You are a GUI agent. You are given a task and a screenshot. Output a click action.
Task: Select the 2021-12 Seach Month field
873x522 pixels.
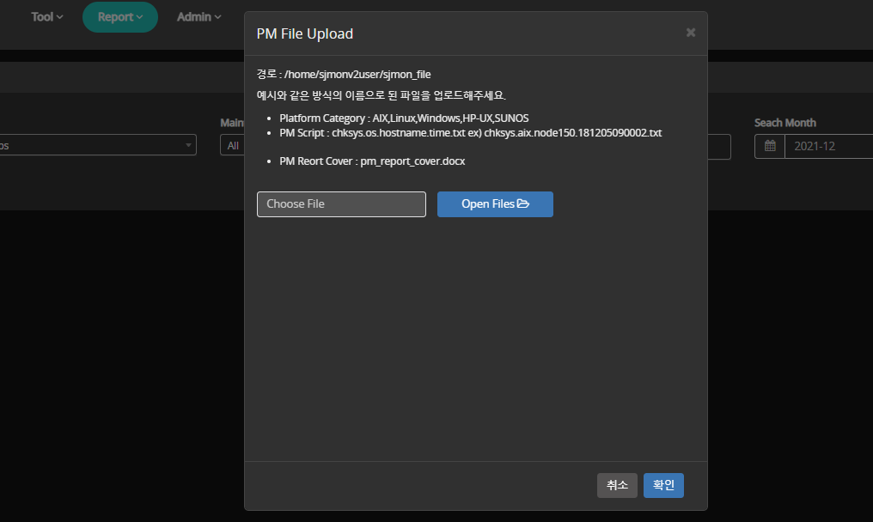[x=829, y=147]
